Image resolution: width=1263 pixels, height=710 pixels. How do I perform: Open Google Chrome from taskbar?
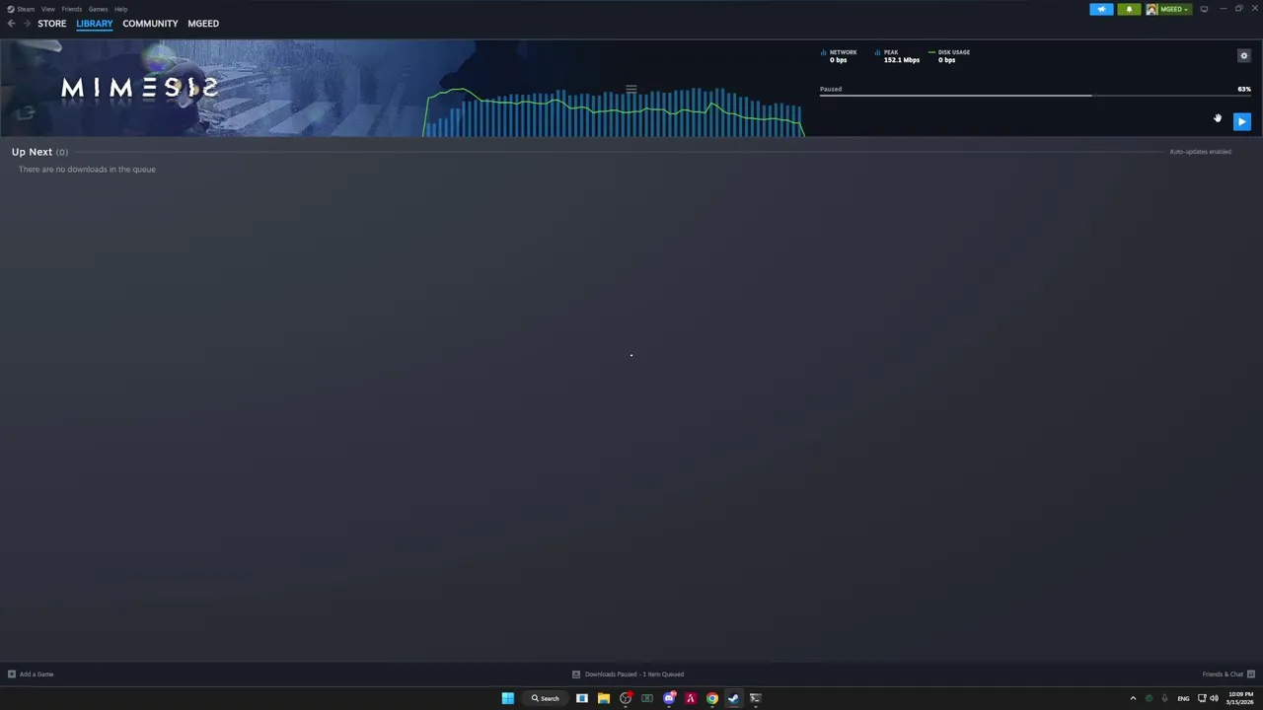pyautogui.click(x=711, y=698)
